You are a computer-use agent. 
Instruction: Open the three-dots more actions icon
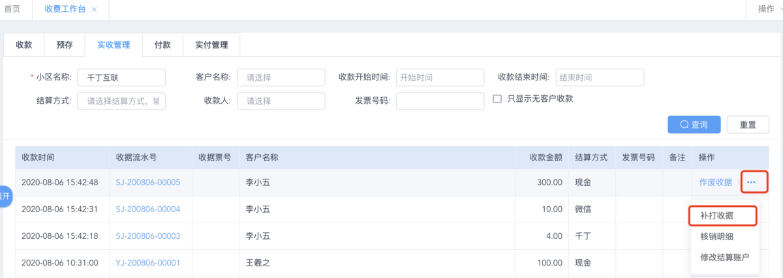(x=751, y=182)
